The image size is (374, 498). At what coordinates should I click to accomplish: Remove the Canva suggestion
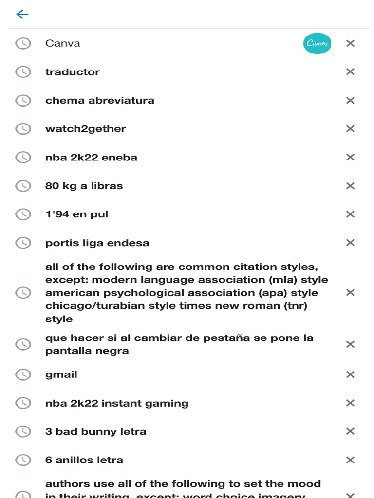click(x=350, y=43)
